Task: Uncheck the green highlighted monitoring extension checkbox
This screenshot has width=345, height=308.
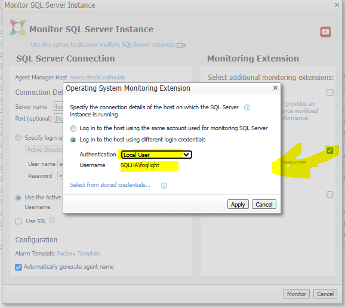Action: (330, 150)
